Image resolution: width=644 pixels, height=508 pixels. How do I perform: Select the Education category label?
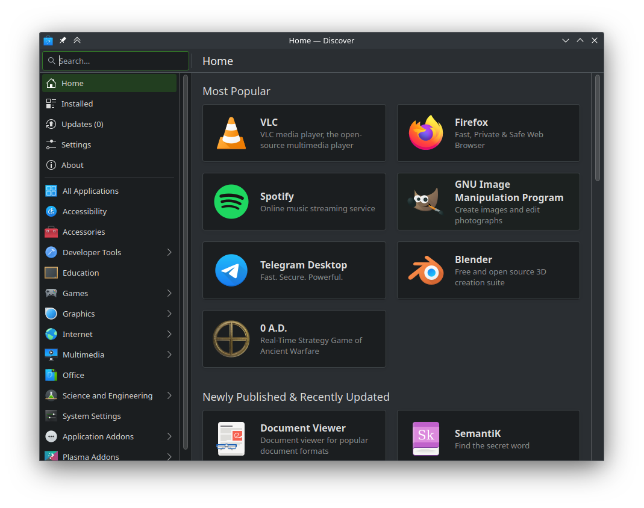coord(81,273)
